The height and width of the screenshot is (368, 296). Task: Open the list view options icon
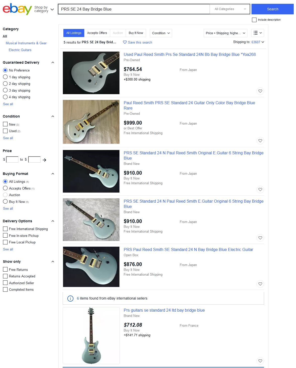(258, 33)
